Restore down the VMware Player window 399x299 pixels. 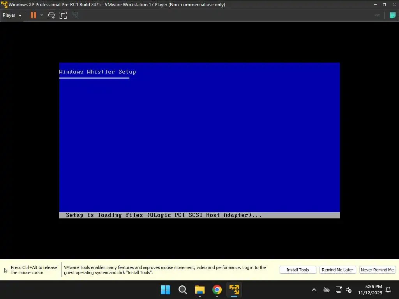click(385, 5)
